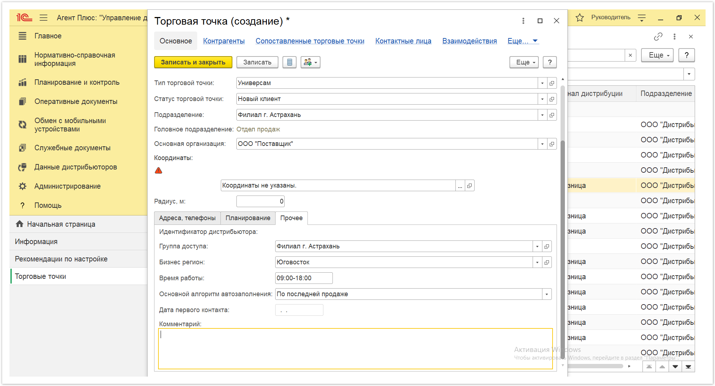The width and height of the screenshot is (715, 386).
Task: Expand Тип торговой точки dropdown
Action: 542,83
